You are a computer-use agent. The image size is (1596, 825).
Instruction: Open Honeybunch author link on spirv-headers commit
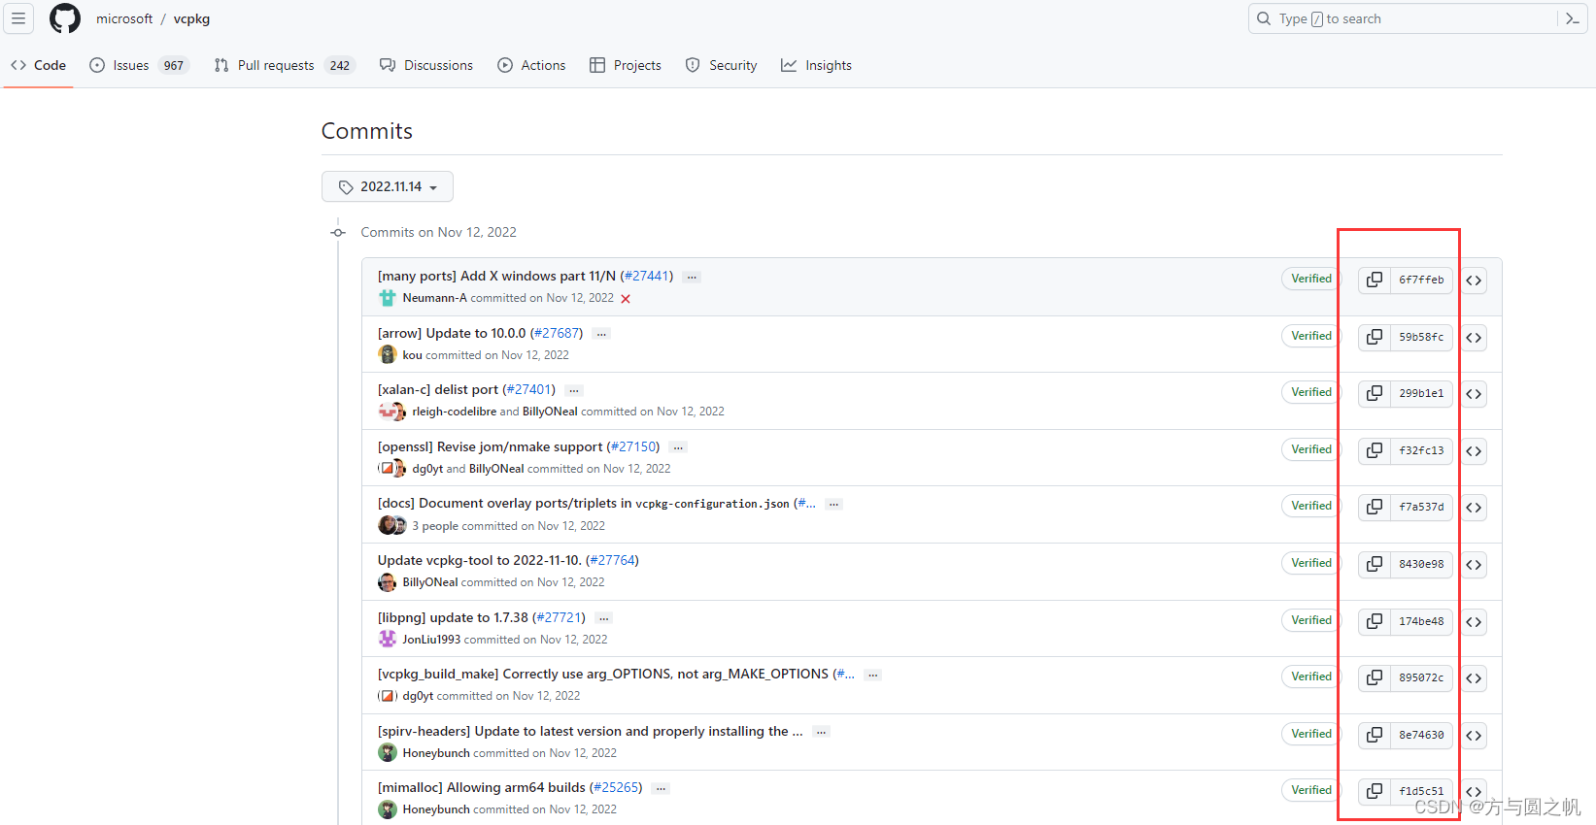coord(436,753)
